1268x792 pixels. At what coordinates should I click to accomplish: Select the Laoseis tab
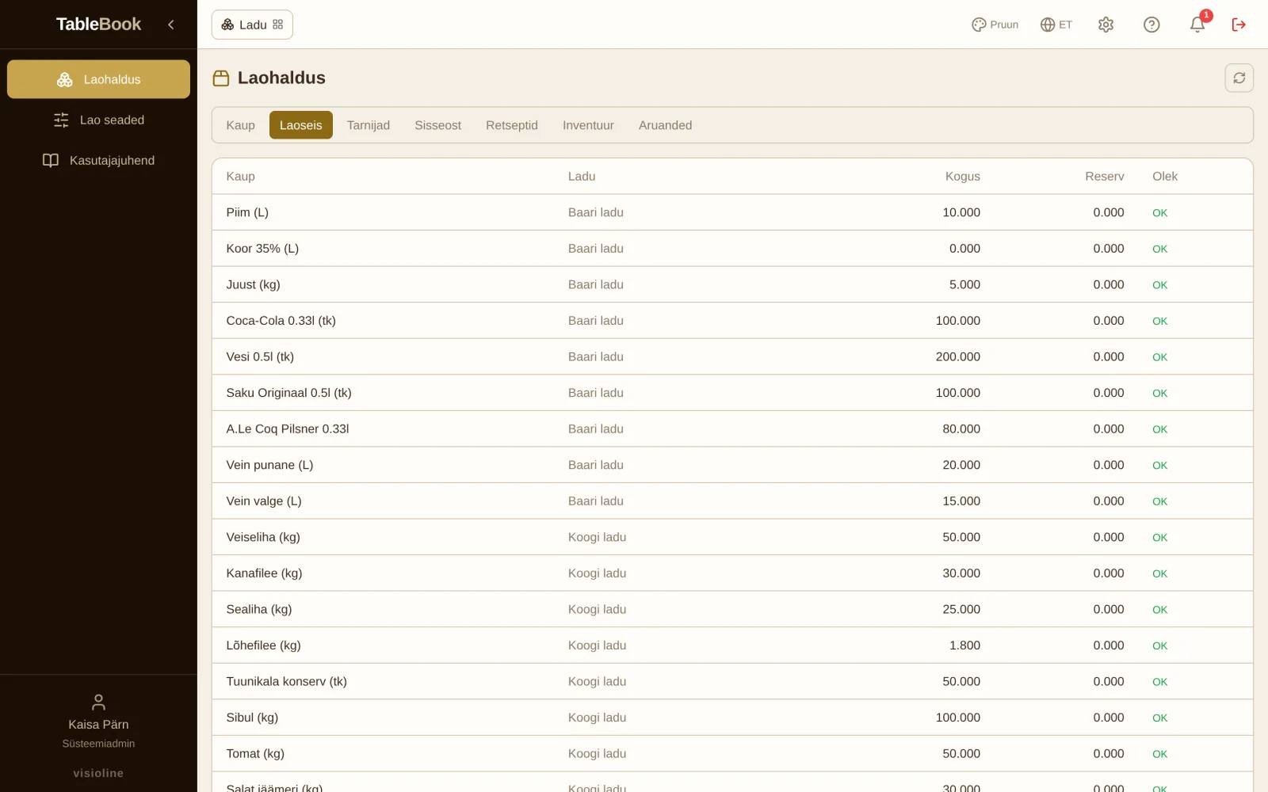tap(300, 125)
